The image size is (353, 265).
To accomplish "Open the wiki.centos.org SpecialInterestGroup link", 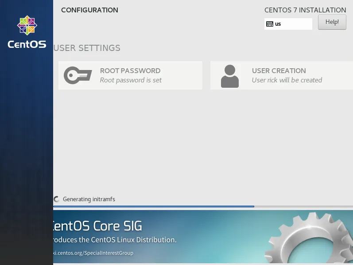I will click(93, 253).
